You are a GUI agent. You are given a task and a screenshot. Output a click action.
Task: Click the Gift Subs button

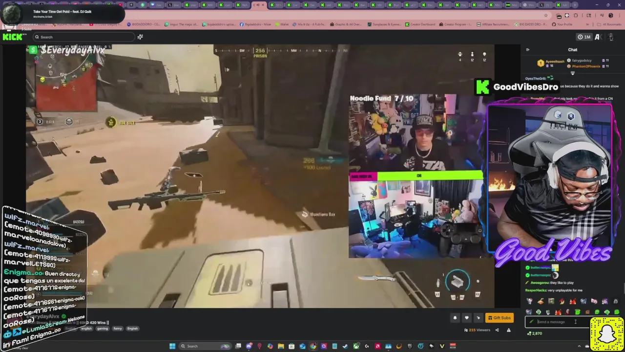[x=500, y=318]
